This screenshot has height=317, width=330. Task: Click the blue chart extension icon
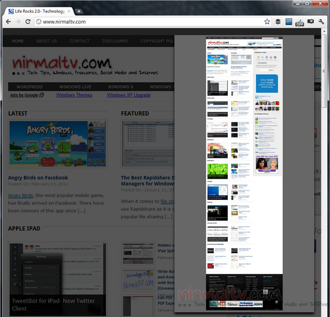tap(289, 21)
